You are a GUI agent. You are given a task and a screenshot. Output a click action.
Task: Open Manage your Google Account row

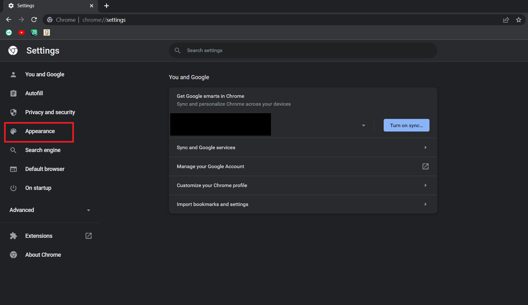[303, 167]
